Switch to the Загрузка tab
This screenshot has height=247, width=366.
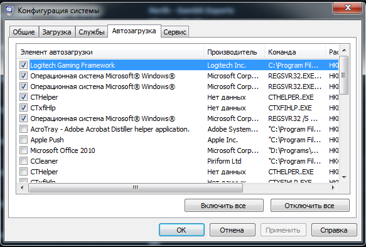(x=57, y=32)
